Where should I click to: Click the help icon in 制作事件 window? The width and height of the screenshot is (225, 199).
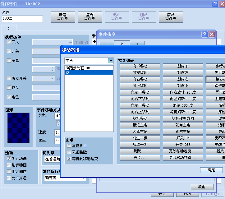coord(215,4)
